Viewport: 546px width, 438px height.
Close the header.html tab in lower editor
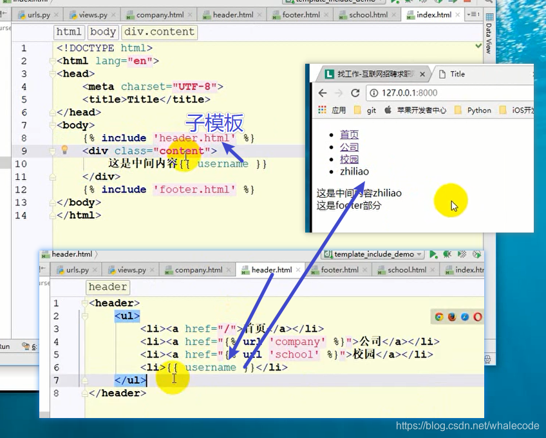coord(298,270)
